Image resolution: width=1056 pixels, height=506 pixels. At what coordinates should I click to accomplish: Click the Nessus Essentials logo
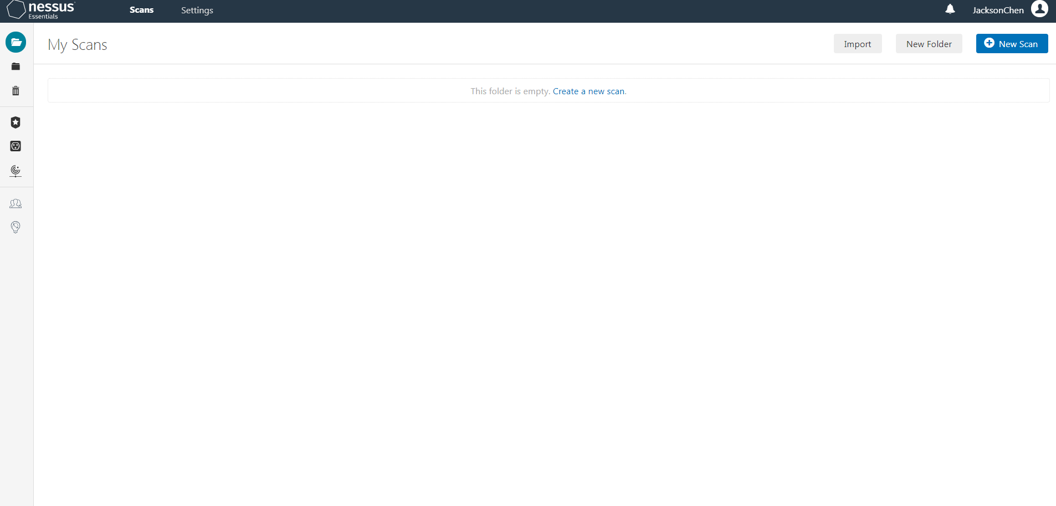pyautogui.click(x=41, y=10)
